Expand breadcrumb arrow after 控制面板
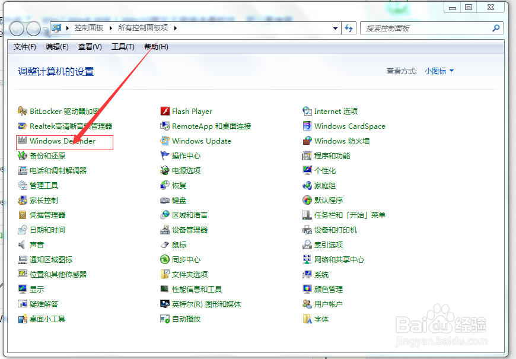This screenshot has width=516, height=359. (110, 28)
